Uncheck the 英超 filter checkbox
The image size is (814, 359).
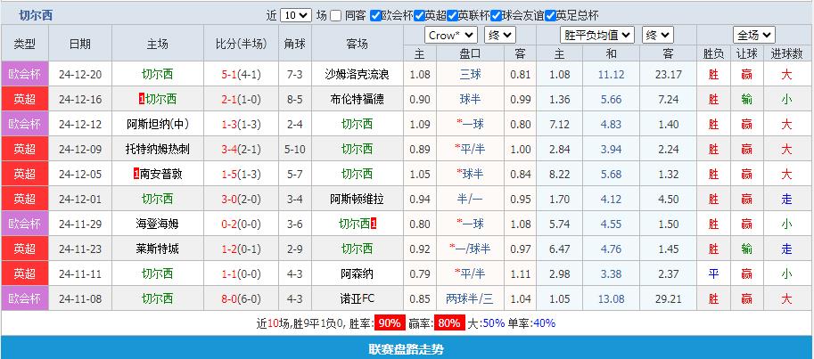(419, 15)
